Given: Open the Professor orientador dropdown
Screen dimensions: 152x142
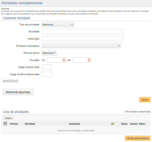Looking at the screenshot, I should tap(81, 46).
